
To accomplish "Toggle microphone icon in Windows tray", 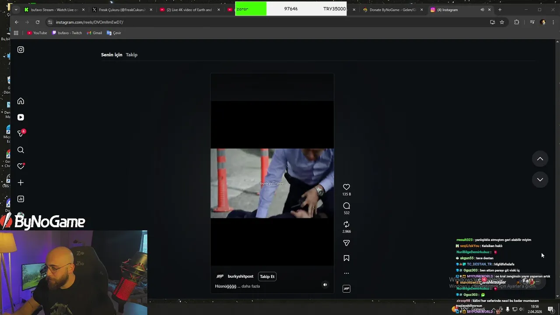I will coord(507,310).
